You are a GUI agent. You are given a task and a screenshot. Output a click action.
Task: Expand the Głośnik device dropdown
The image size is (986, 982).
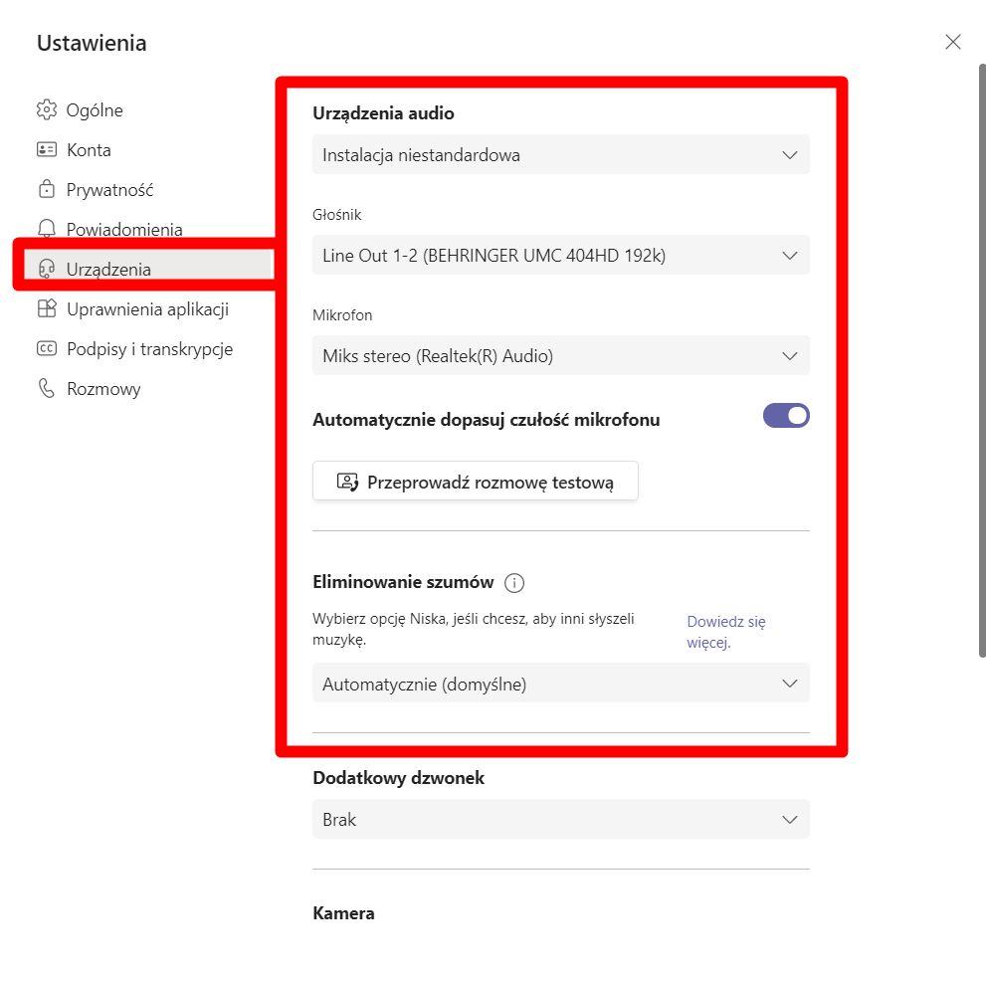[x=561, y=255]
